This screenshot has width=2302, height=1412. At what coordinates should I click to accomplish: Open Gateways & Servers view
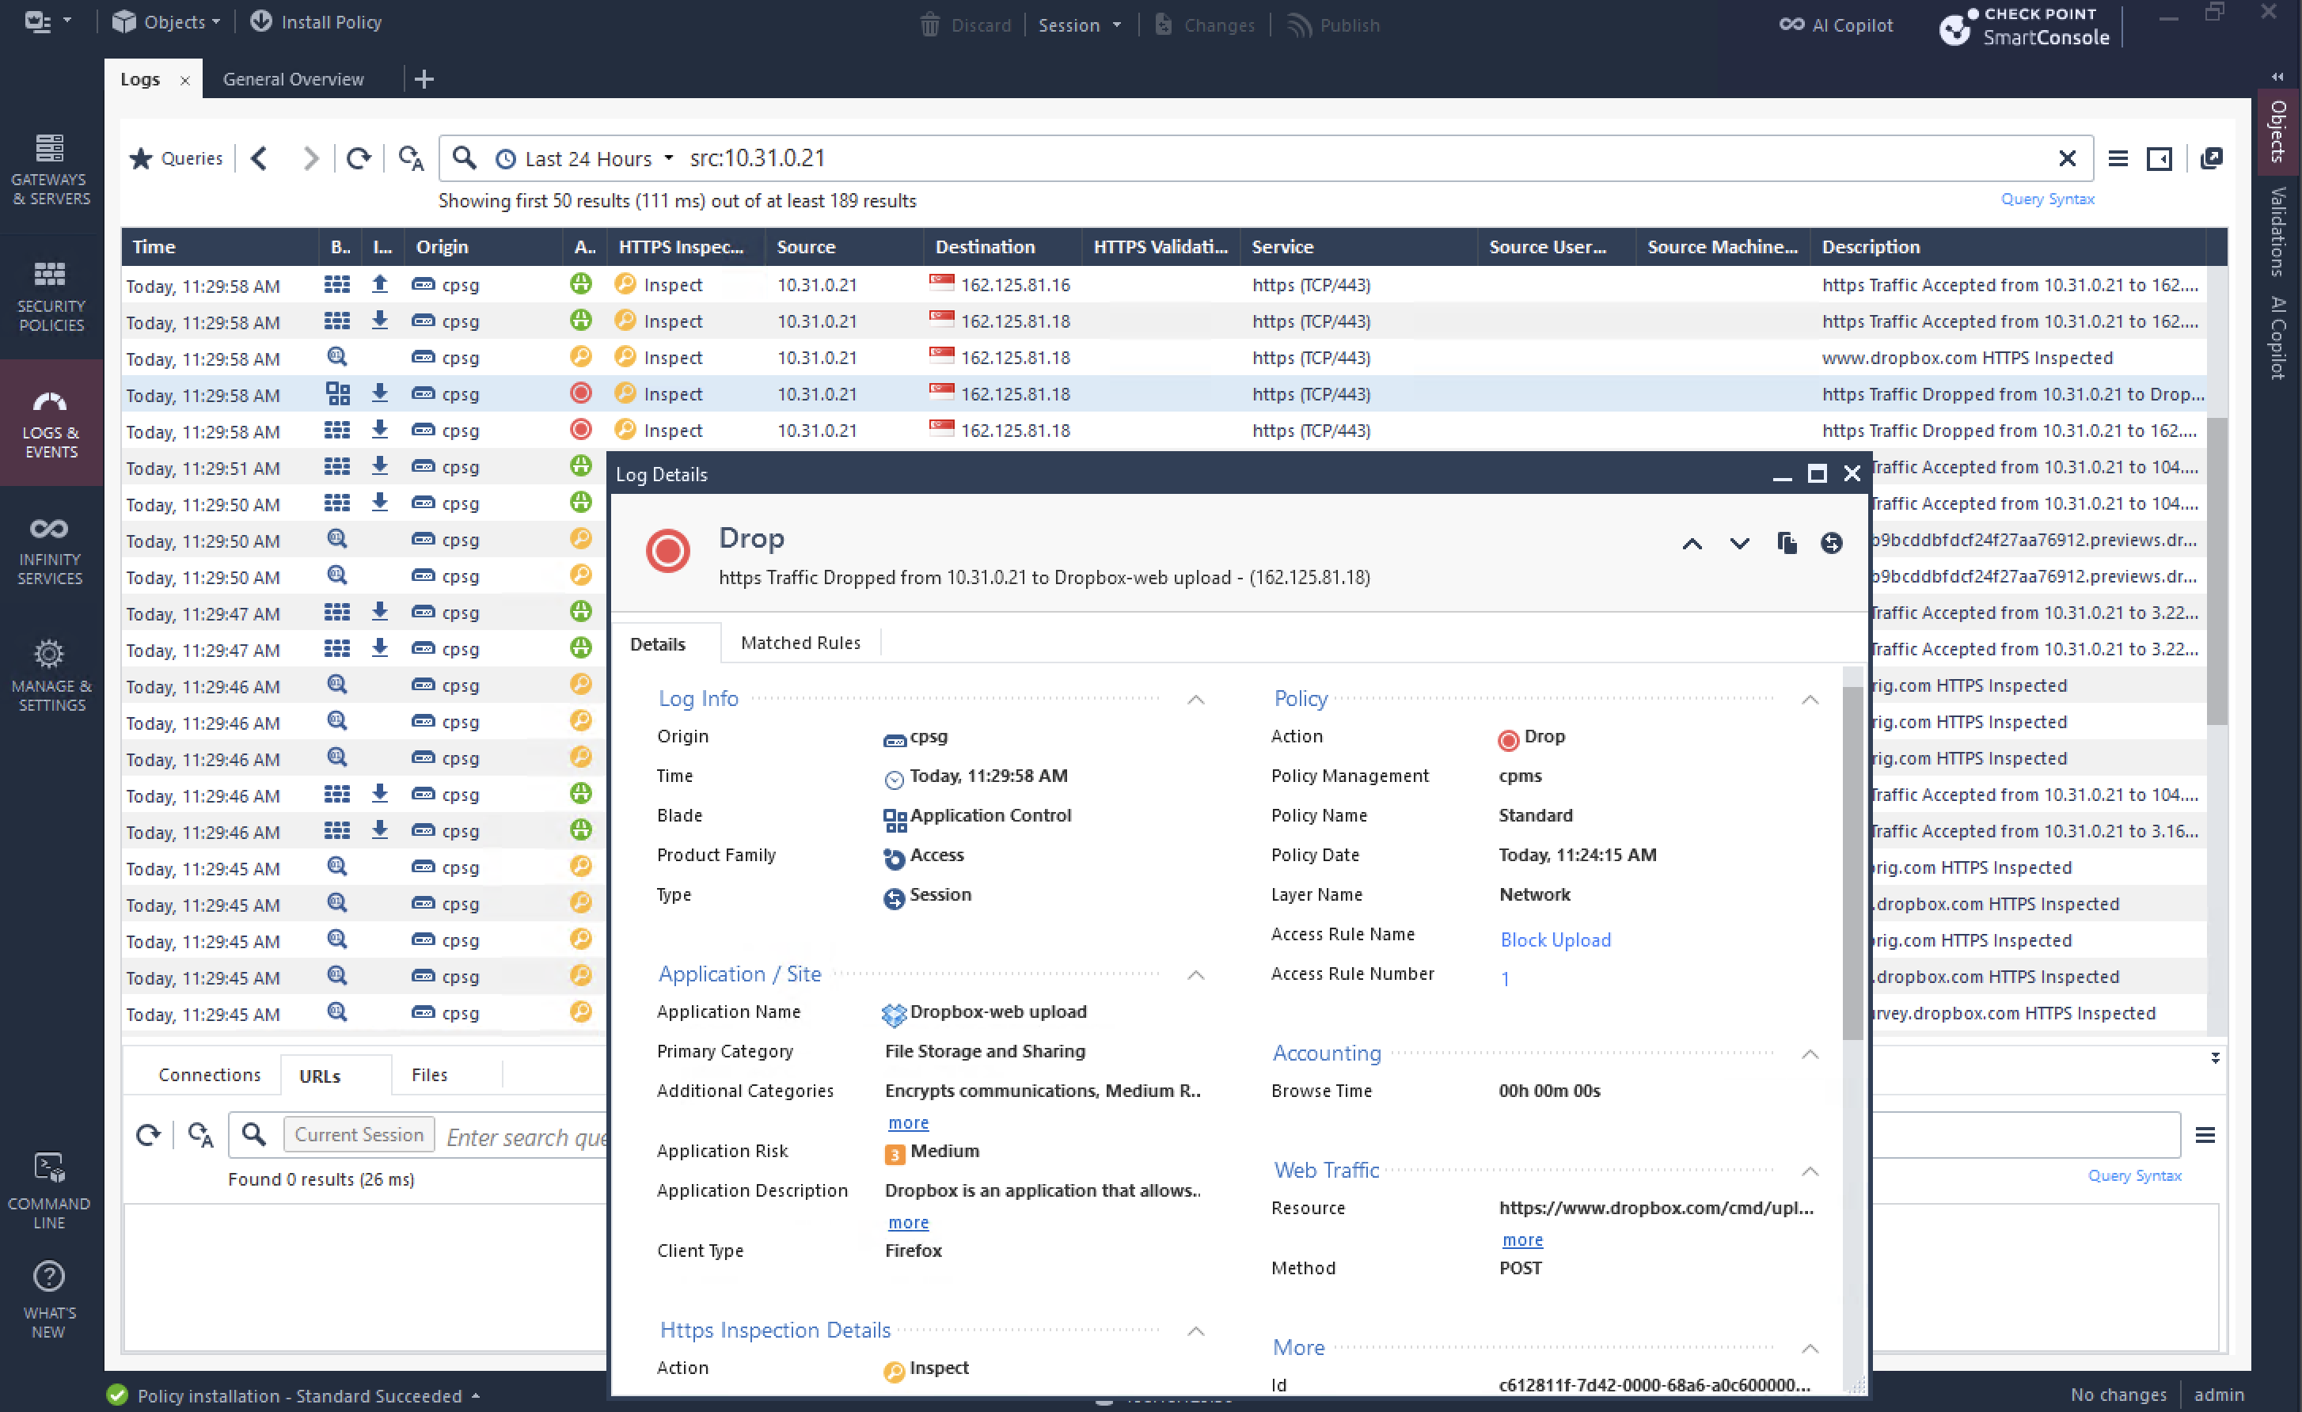coord(51,169)
